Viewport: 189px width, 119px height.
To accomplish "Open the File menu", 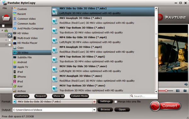I will point(5,8).
